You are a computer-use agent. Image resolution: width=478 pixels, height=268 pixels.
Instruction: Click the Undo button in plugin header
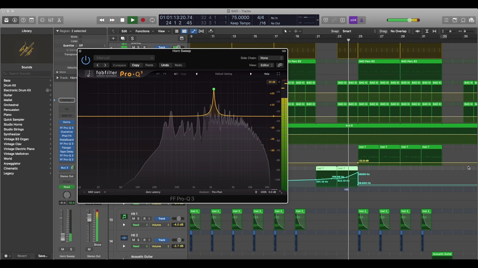165,65
